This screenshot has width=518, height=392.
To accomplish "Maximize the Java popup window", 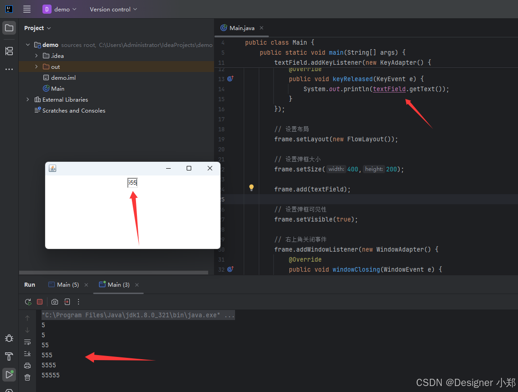I will [x=189, y=168].
